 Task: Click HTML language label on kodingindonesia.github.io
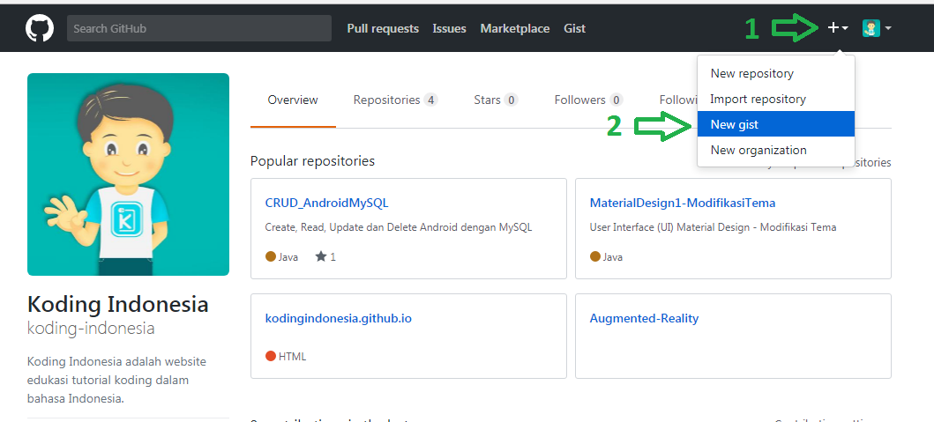point(286,357)
